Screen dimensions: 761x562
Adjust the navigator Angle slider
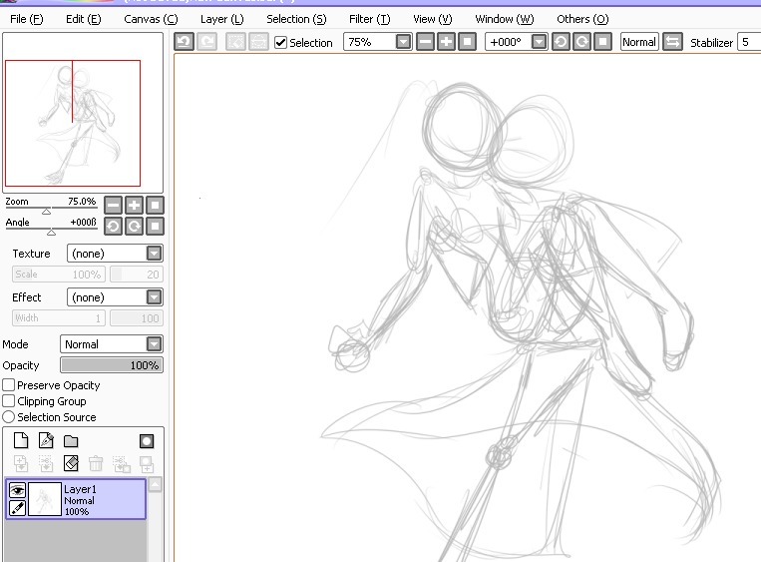point(51,232)
